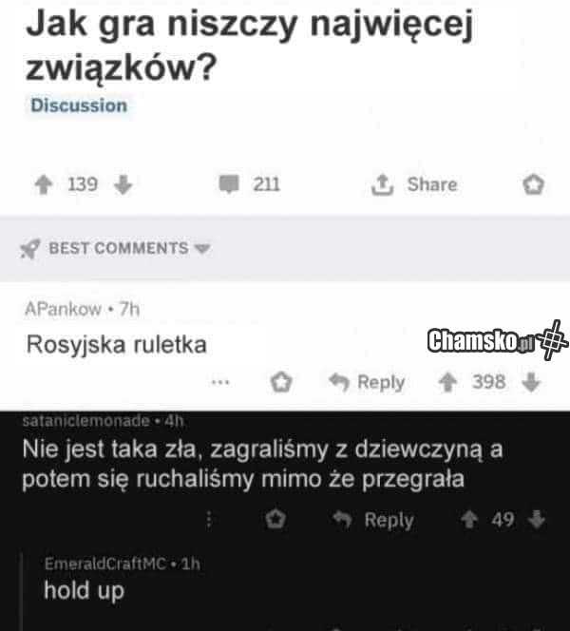Click the Share upload icon
The height and width of the screenshot is (631, 570).
382,184
